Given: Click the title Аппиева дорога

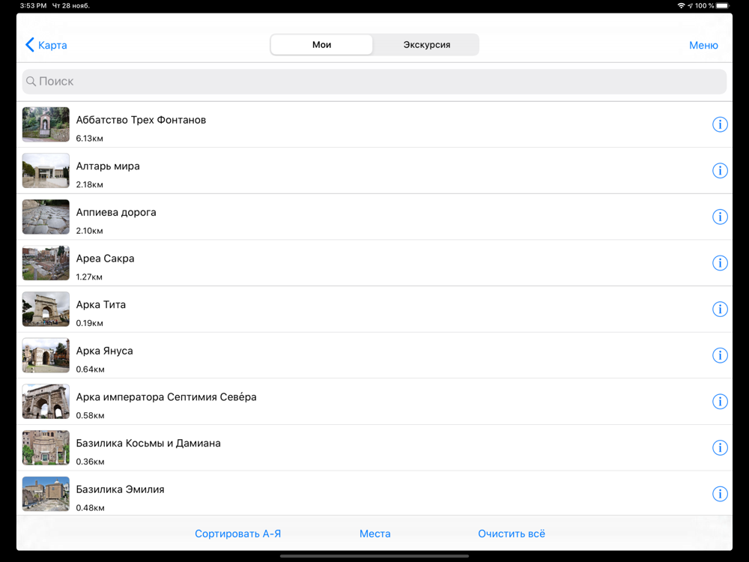Looking at the screenshot, I should pos(116,212).
